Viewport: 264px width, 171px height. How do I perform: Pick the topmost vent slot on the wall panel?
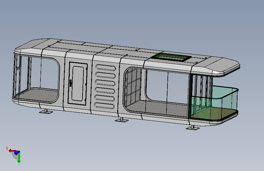click(x=106, y=67)
